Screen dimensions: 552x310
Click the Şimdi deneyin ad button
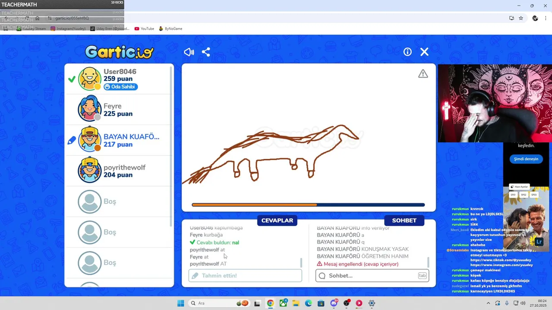tap(526, 159)
